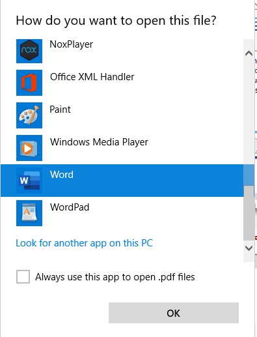Select the Windows Media Player icon

[x=29, y=148]
